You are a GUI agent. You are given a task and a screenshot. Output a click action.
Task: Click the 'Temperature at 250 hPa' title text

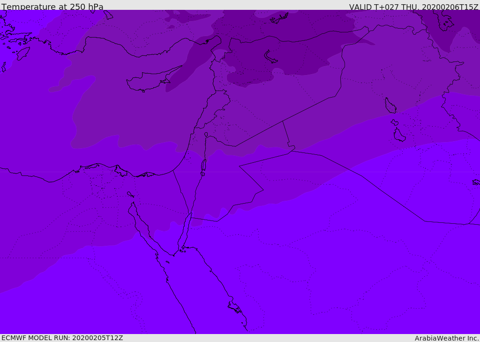pos(52,7)
